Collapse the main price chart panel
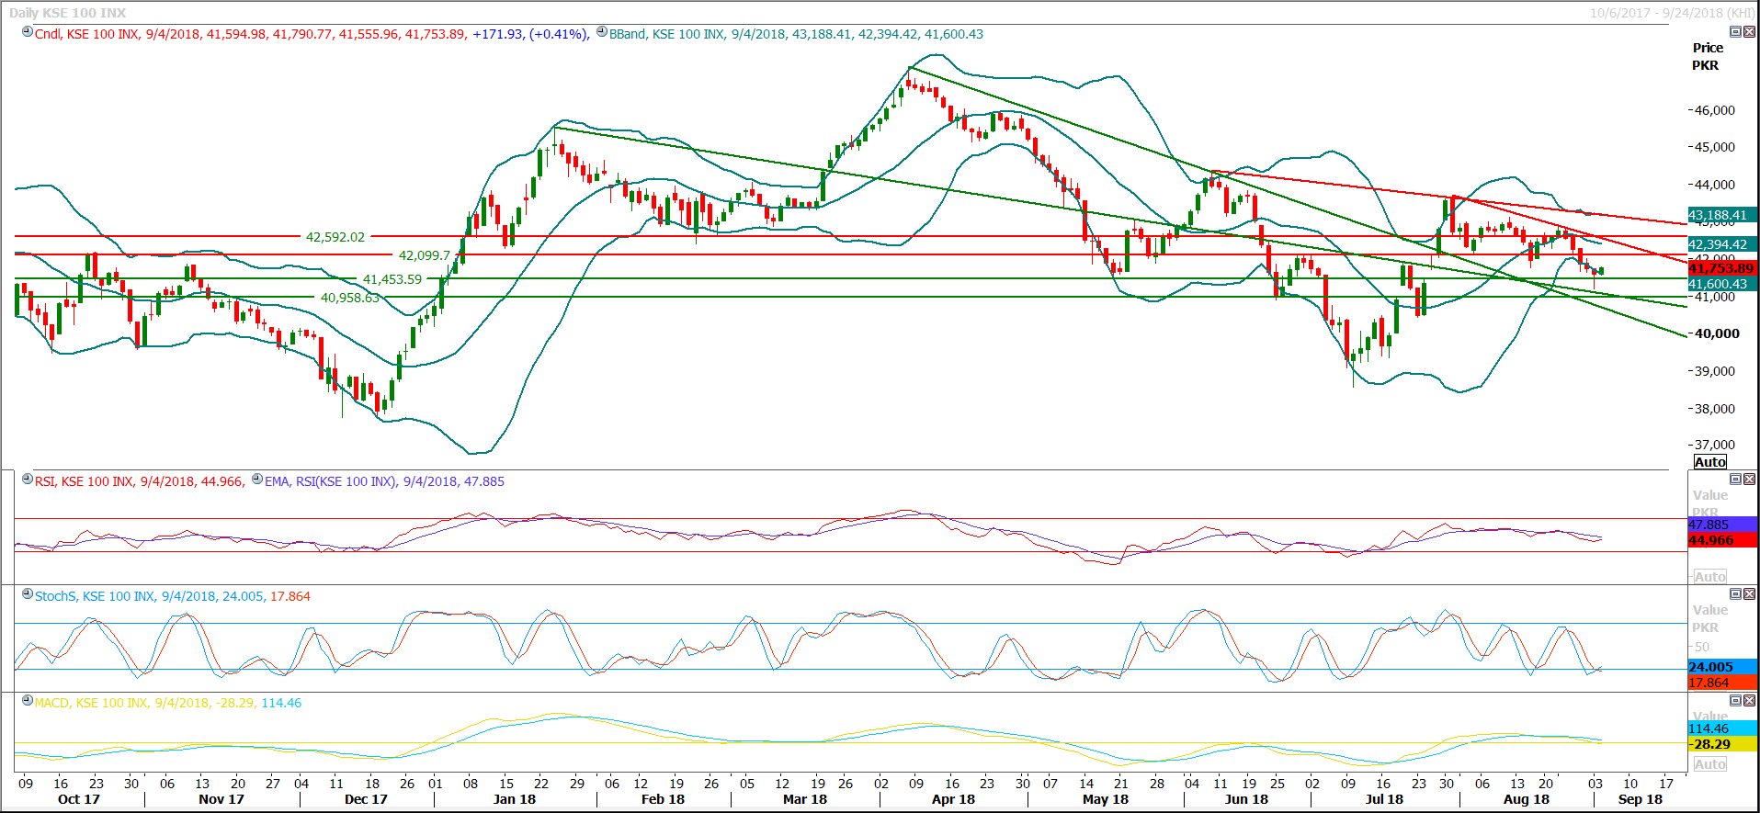Image resolution: width=1760 pixels, height=813 pixels. [x=1735, y=31]
